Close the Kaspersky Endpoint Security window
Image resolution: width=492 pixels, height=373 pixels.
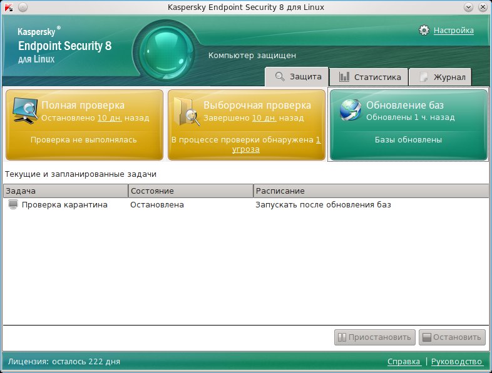[483, 7]
